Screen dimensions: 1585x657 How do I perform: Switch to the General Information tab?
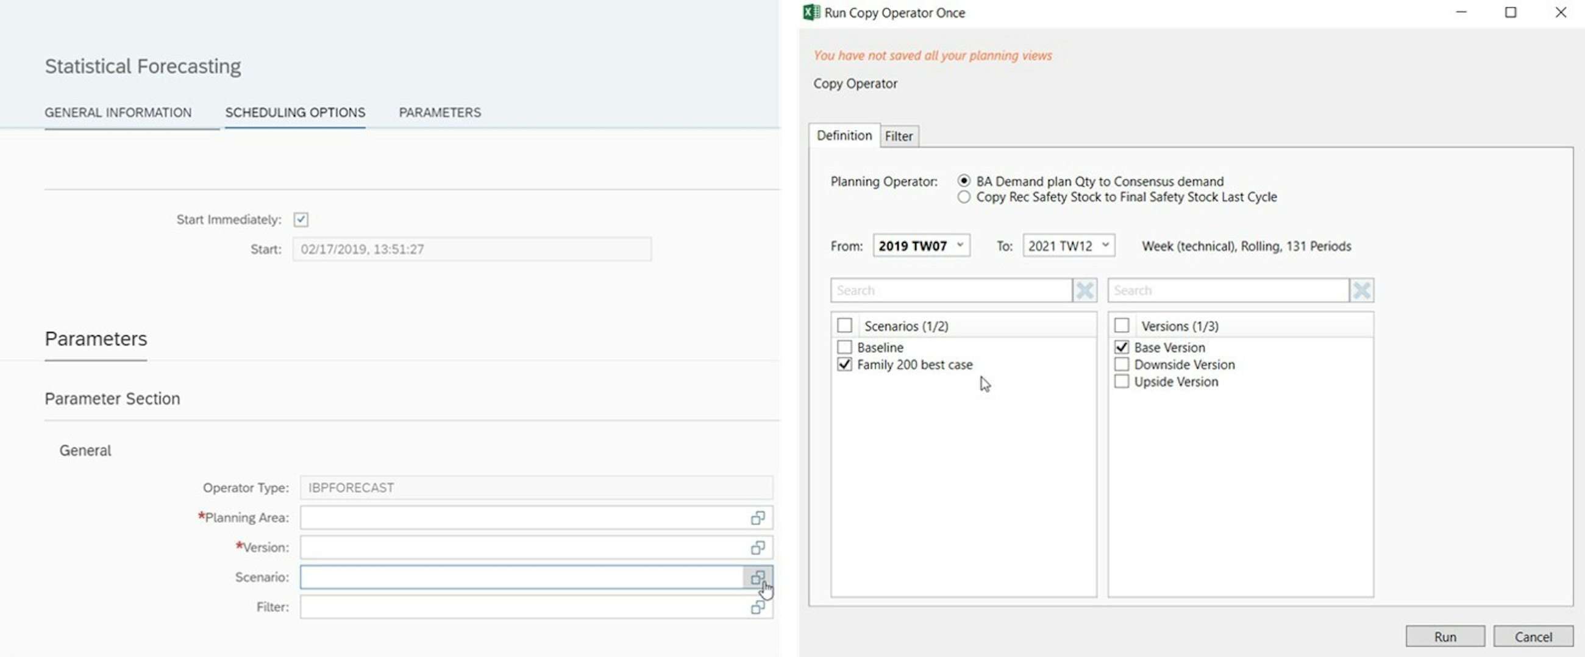point(118,112)
